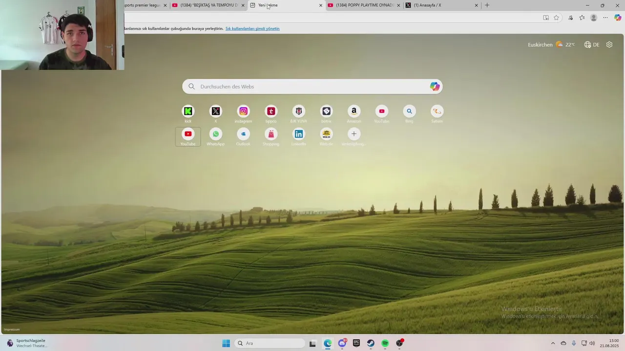Switch to the Anasayfa / X tab
Viewport: 625px width, 351px height.
[x=442, y=5]
